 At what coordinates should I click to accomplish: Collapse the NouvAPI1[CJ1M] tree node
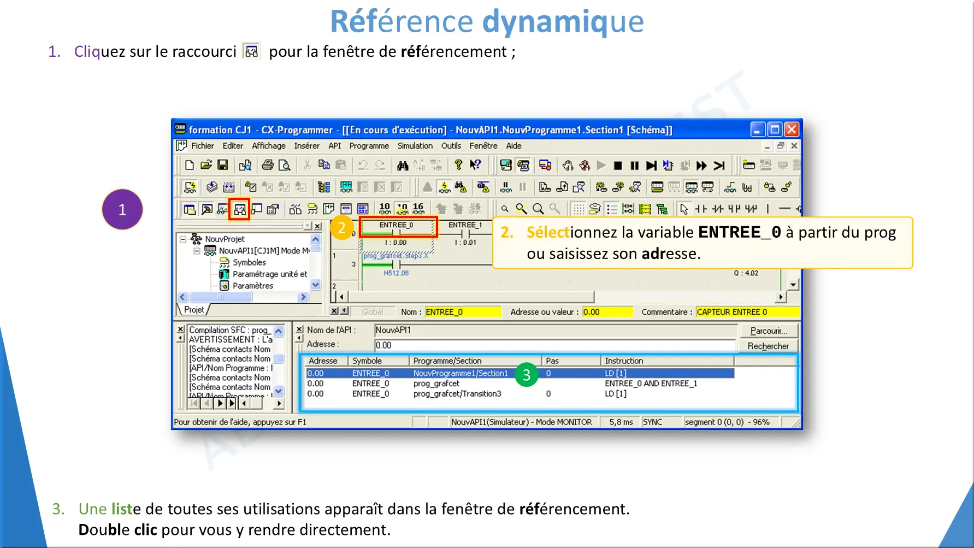click(197, 251)
